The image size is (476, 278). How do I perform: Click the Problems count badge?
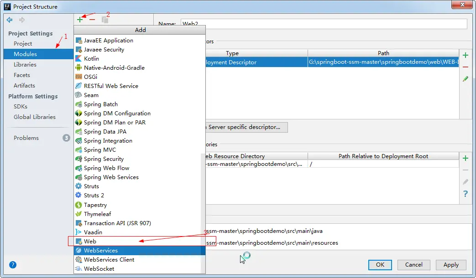[66, 138]
